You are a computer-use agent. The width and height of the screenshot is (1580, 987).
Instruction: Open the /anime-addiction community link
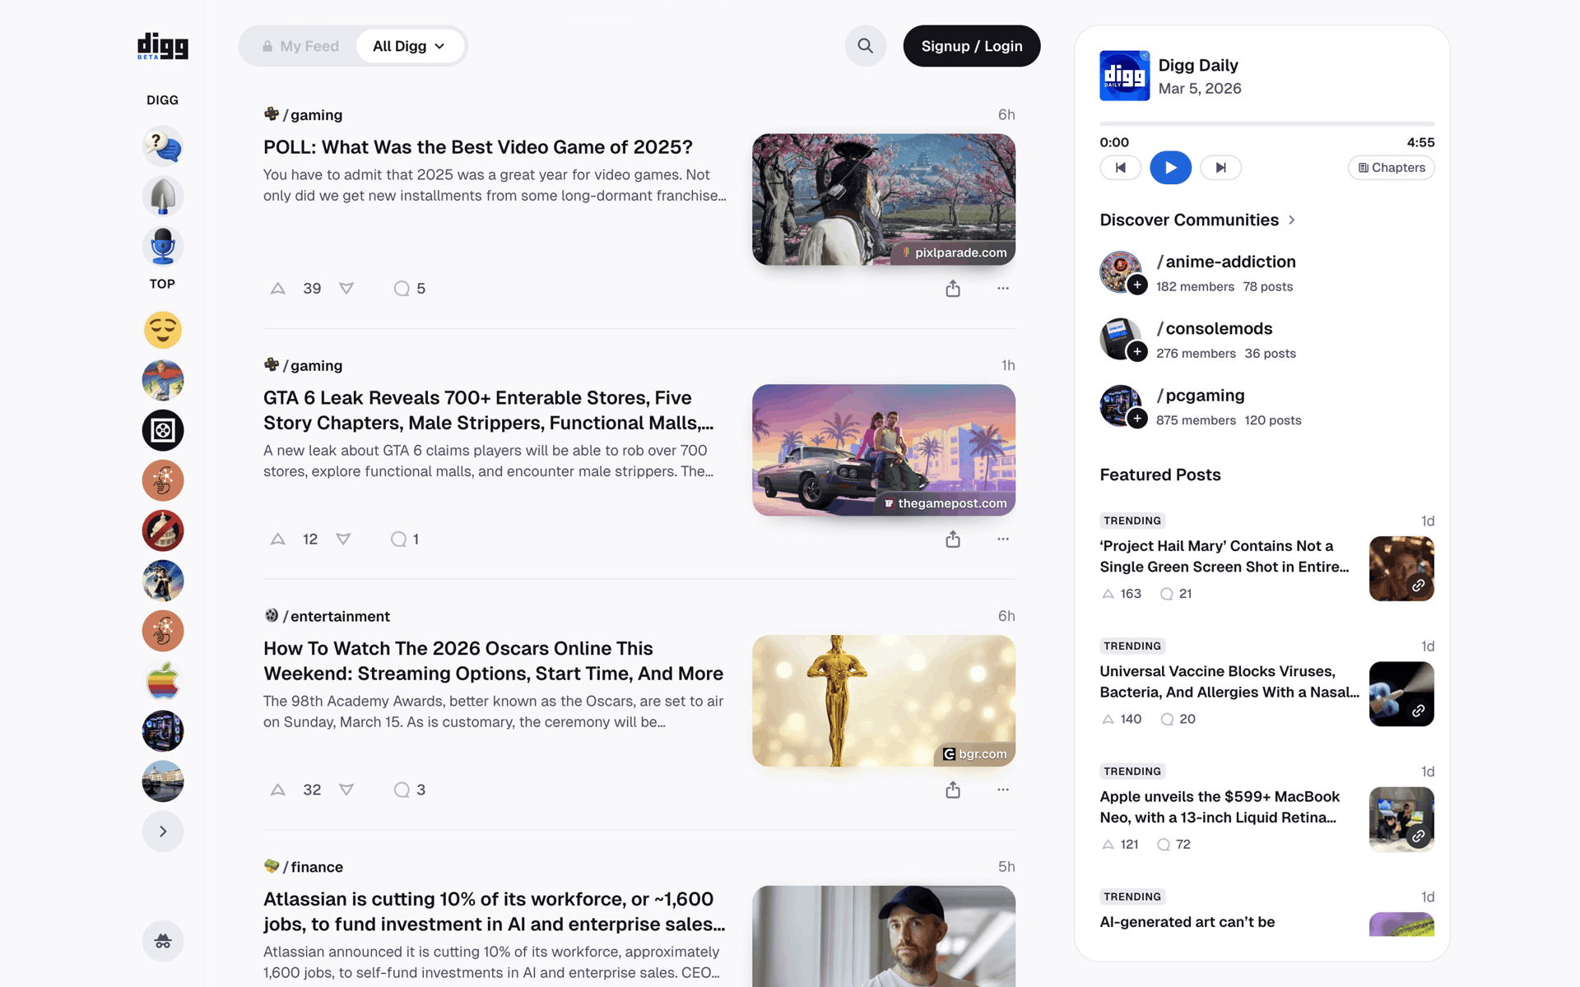[x=1226, y=262]
